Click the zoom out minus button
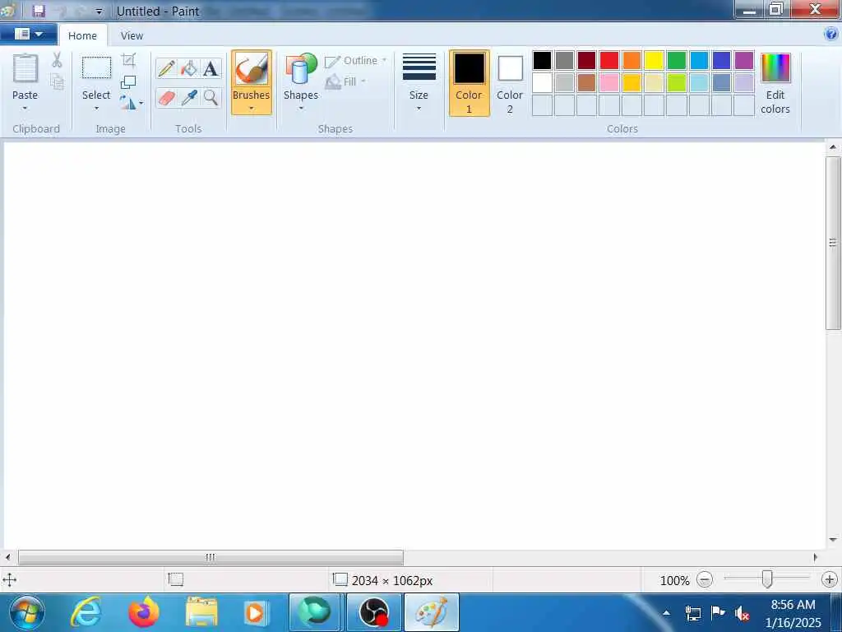This screenshot has height=632, width=842. (x=705, y=580)
